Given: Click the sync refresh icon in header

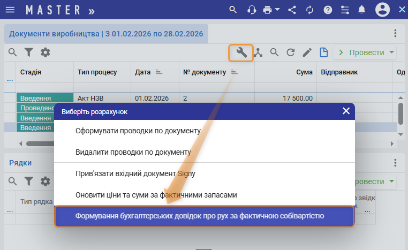Looking at the screenshot, I should [309, 10].
